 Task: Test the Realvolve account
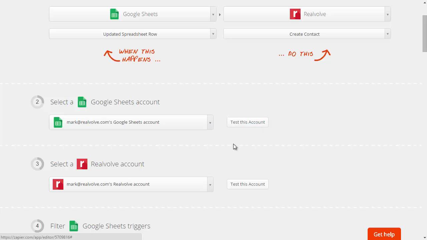[x=248, y=184]
